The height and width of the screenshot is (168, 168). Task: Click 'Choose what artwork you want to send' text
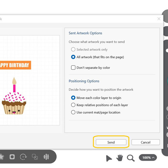(x=97, y=42)
